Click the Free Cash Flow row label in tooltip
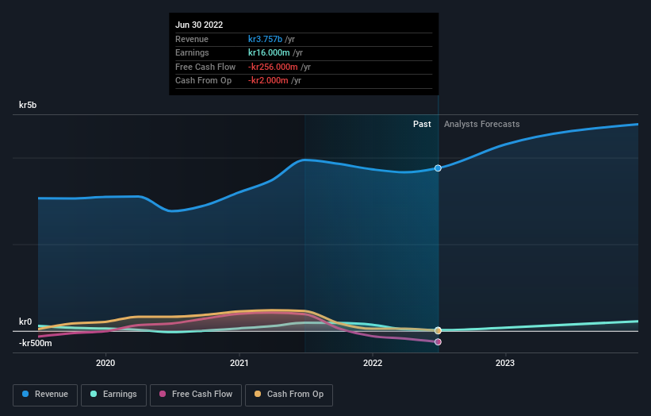This screenshot has width=651, height=416. (x=205, y=67)
